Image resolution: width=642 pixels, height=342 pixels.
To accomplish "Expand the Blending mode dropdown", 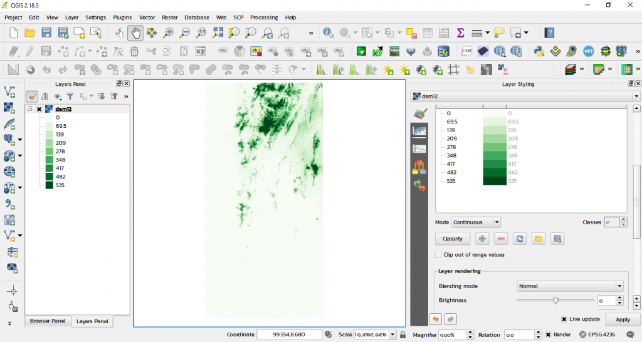I will tap(570, 286).
